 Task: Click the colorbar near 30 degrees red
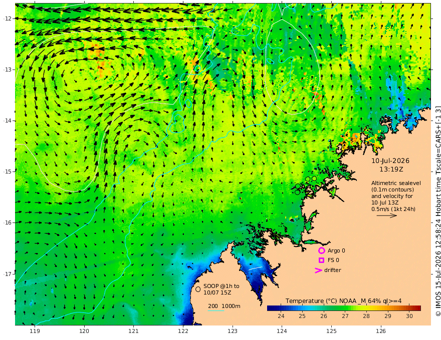tap(409, 308)
